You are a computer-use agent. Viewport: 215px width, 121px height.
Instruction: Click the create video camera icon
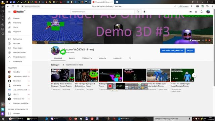pyautogui.click(x=190, y=12)
